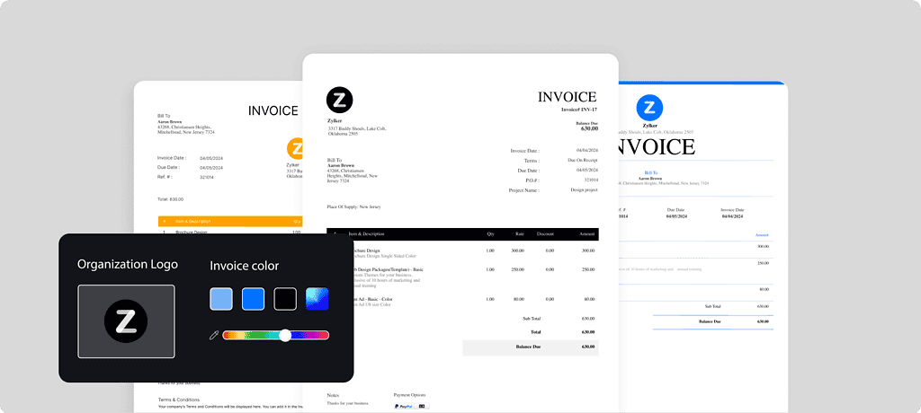This screenshot has width=921, height=413.
Task: Click "Ref. # :" label on the left invoice
Action: pyautogui.click(x=165, y=177)
